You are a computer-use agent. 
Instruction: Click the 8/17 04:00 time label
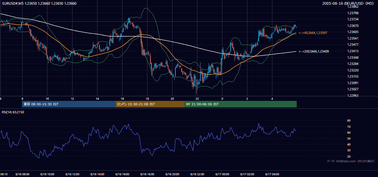click(272, 174)
